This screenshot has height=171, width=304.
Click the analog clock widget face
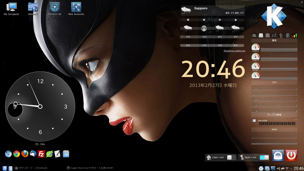(x=40, y=107)
